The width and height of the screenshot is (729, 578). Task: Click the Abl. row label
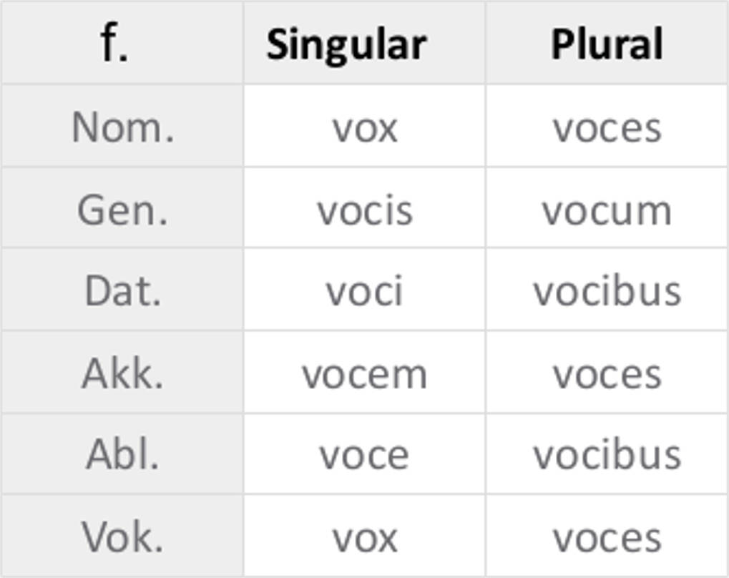(x=122, y=455)
